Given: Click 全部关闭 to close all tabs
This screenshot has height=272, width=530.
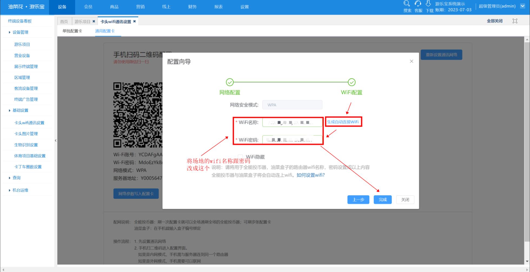Looking at the screenshot, I should coord(495,21).
